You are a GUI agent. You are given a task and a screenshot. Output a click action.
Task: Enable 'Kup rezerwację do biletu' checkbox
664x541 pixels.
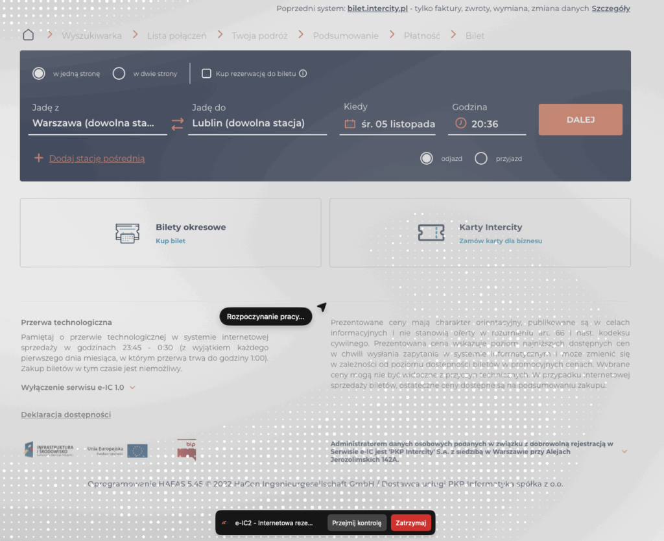[x=206, y=74]
